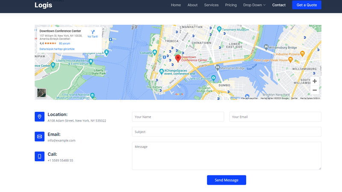
Task: Click Jane's Carousel map marker
Action: point(213,78)
